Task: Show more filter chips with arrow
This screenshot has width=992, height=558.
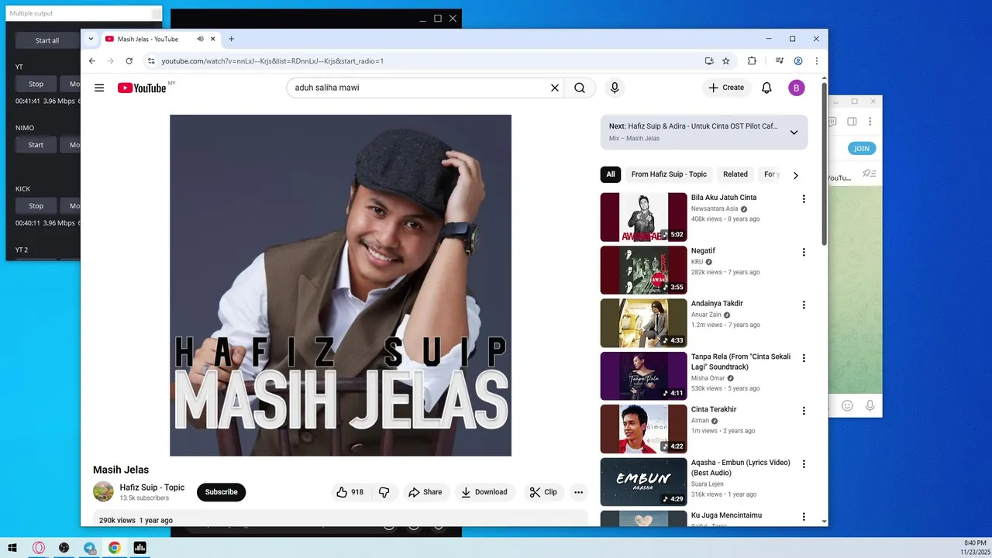Action: click(x=795, y=175)
